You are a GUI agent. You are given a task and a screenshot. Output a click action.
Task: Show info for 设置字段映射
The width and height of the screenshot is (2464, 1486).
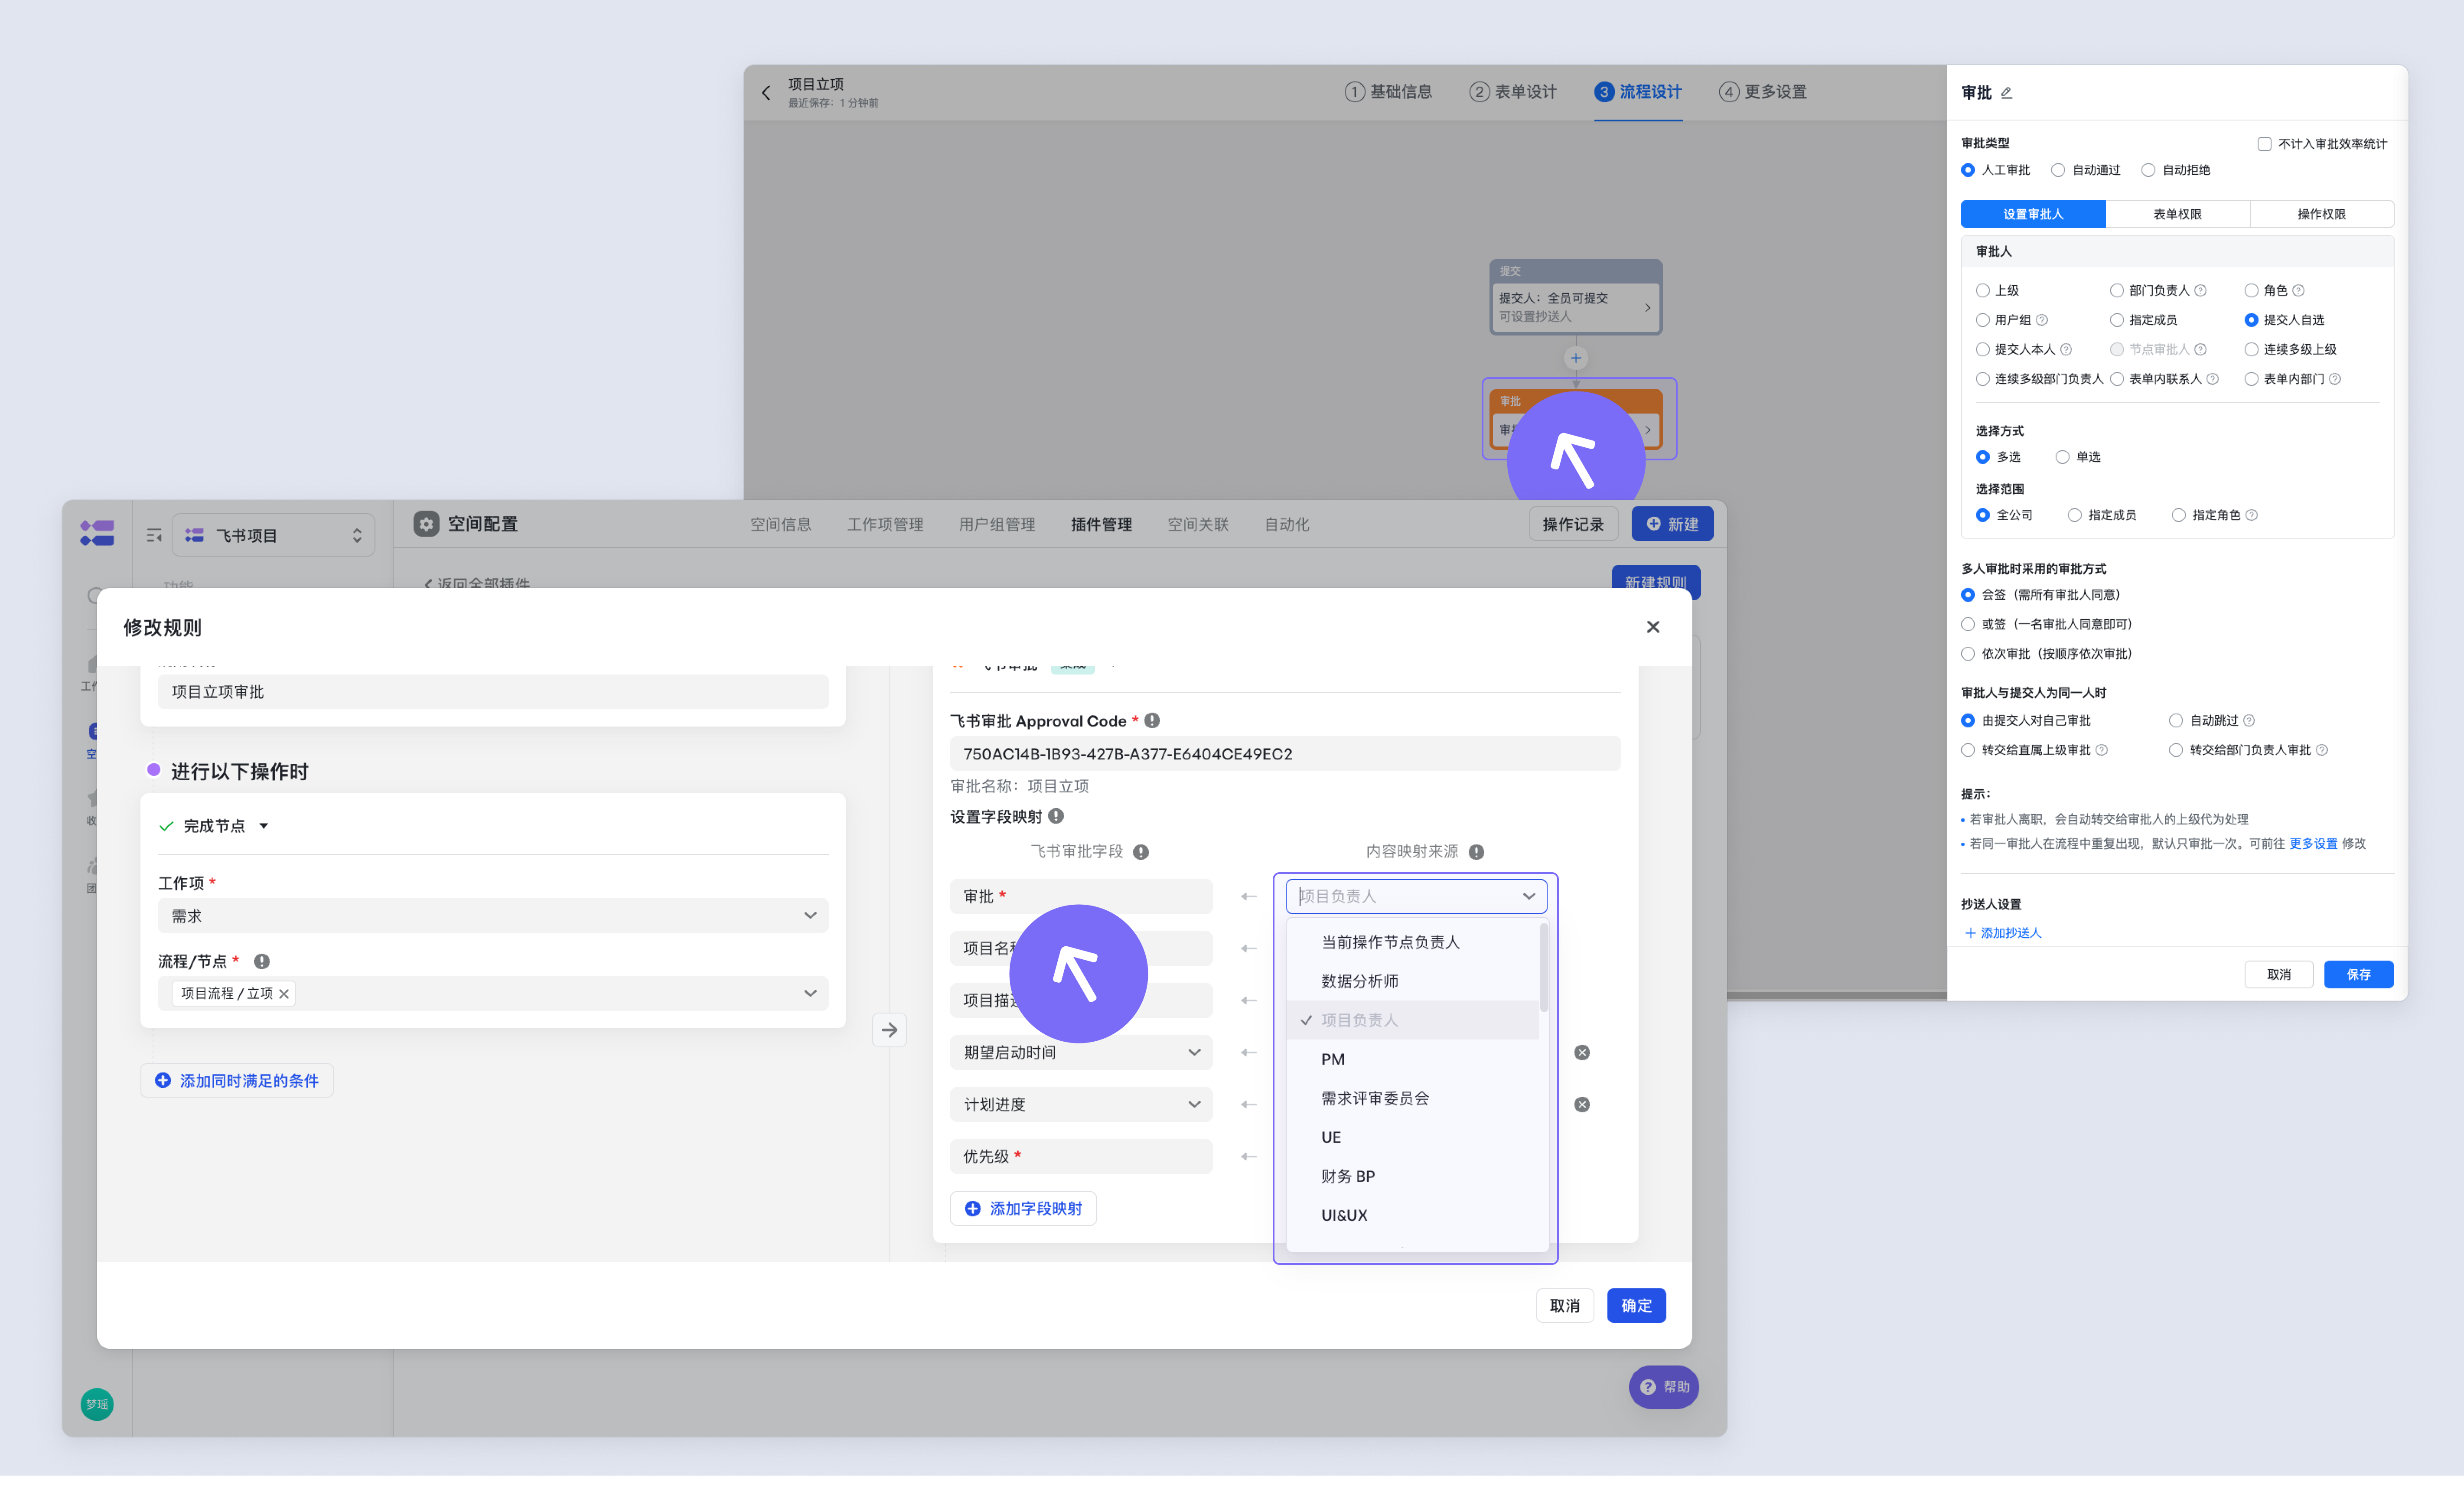[x=1056, y=816]
